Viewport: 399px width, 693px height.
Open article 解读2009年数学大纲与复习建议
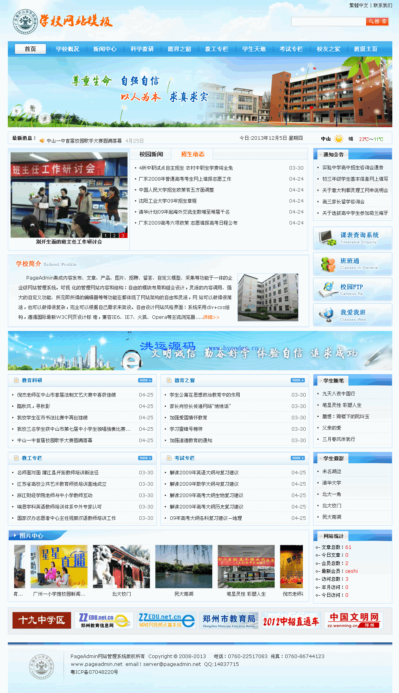pyautogui.click(x=204, y=484)
